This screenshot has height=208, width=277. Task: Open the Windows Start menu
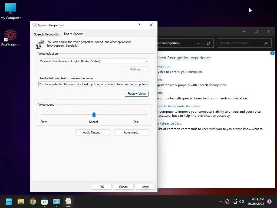pos(9,201)
